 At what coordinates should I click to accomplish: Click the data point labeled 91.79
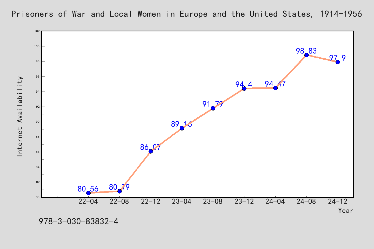click(x=213, y=108)
